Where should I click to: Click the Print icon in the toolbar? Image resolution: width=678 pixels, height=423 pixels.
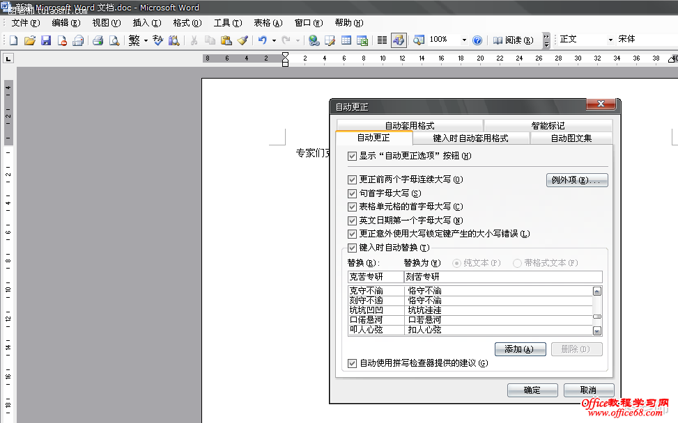click(x=98, y=40)
